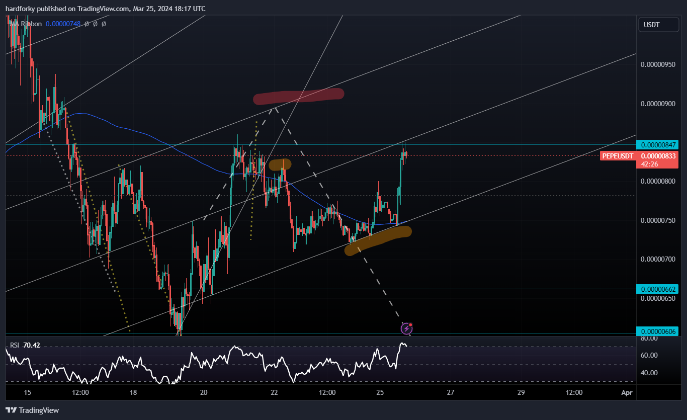Click the RSI 80.00 axis label
Image resolution: width=687 pixels, height=420 pixels.
(x=649, y=339)
